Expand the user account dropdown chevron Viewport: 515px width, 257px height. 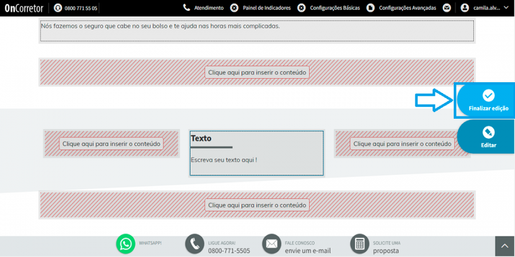506,7
